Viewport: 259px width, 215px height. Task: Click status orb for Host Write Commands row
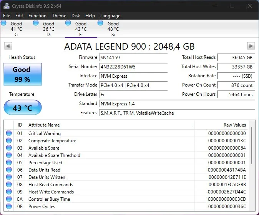point(9,192)
